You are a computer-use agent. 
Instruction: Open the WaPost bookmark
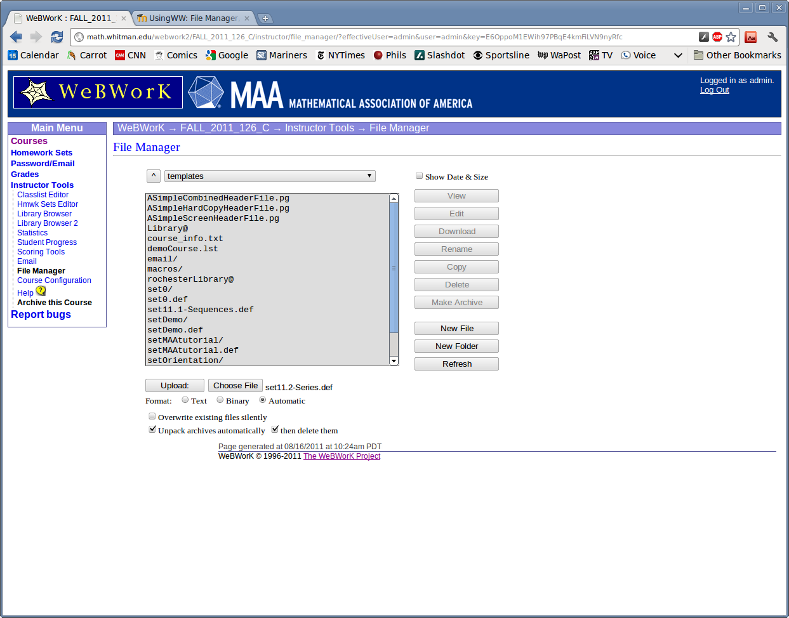coord(559,55)
